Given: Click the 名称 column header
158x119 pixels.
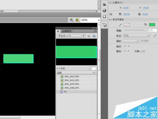Looking at the screenshot, I should (76, 73).
